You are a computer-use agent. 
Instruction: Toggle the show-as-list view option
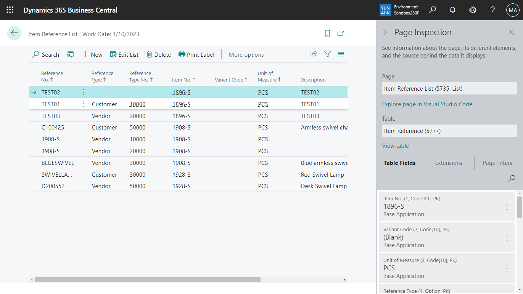click(x=341, y=54)
